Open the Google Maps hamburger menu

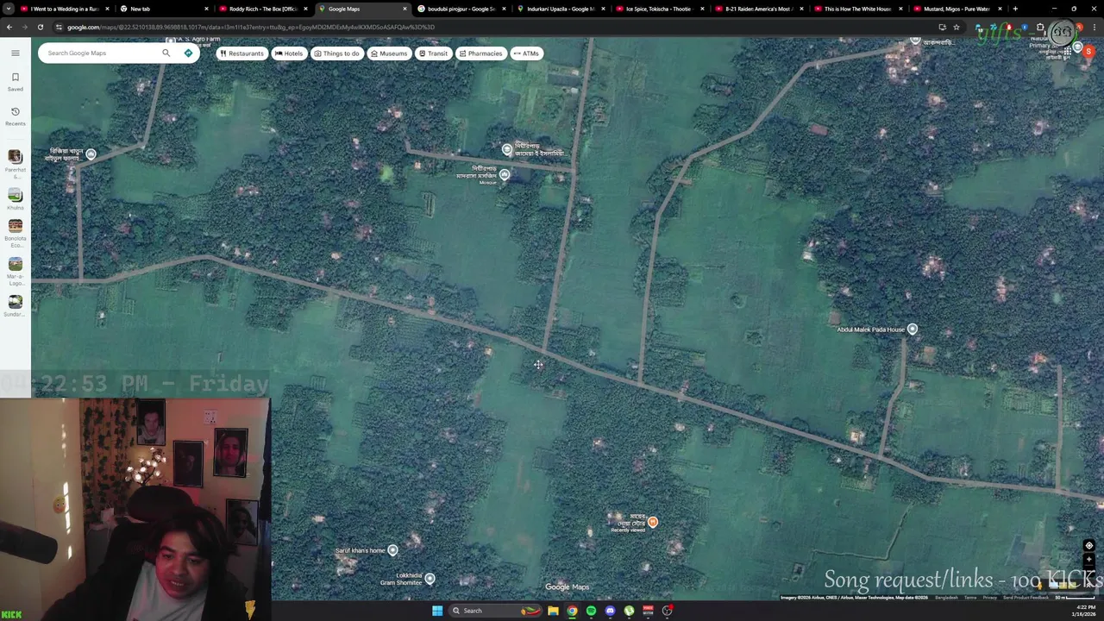(15, 53)
